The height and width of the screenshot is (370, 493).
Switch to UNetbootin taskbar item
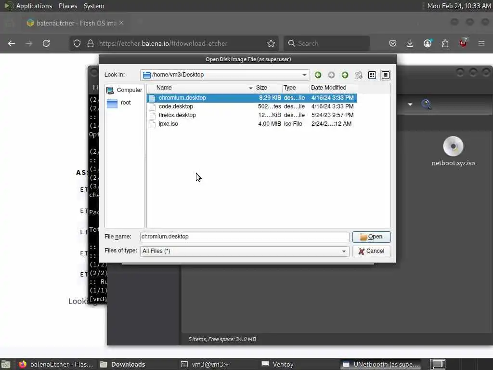[x=381, y=364]
